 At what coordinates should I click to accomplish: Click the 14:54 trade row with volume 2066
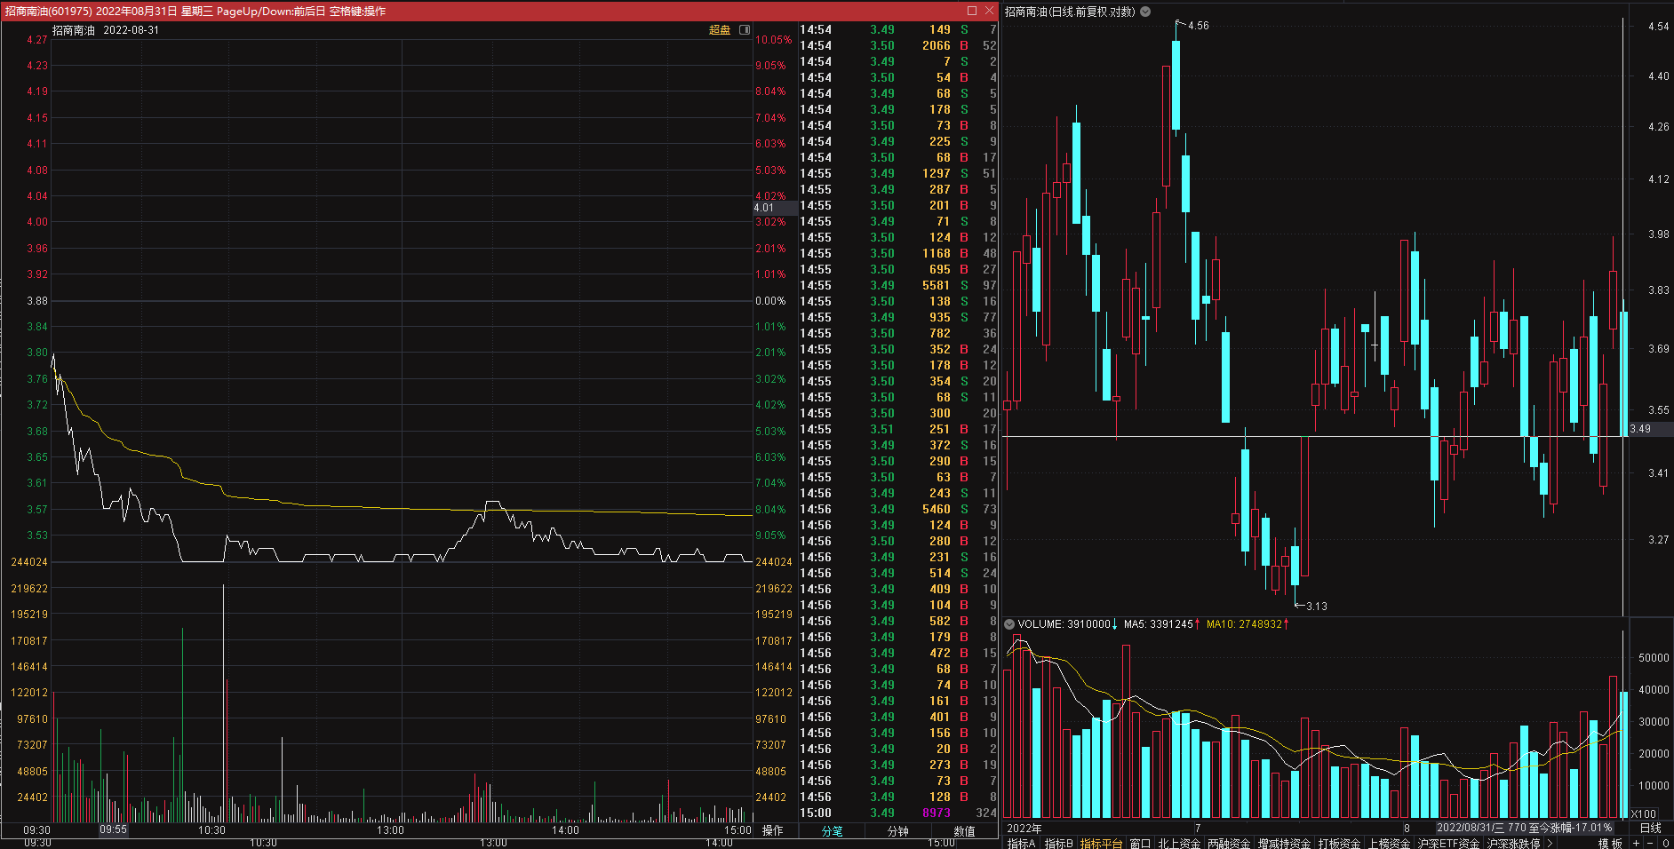[x=898, y=45]
